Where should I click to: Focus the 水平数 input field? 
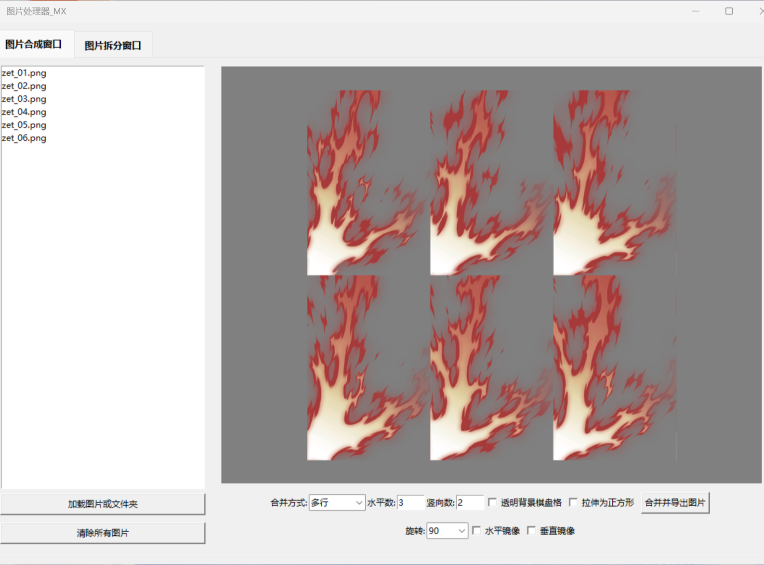(410, 503)
